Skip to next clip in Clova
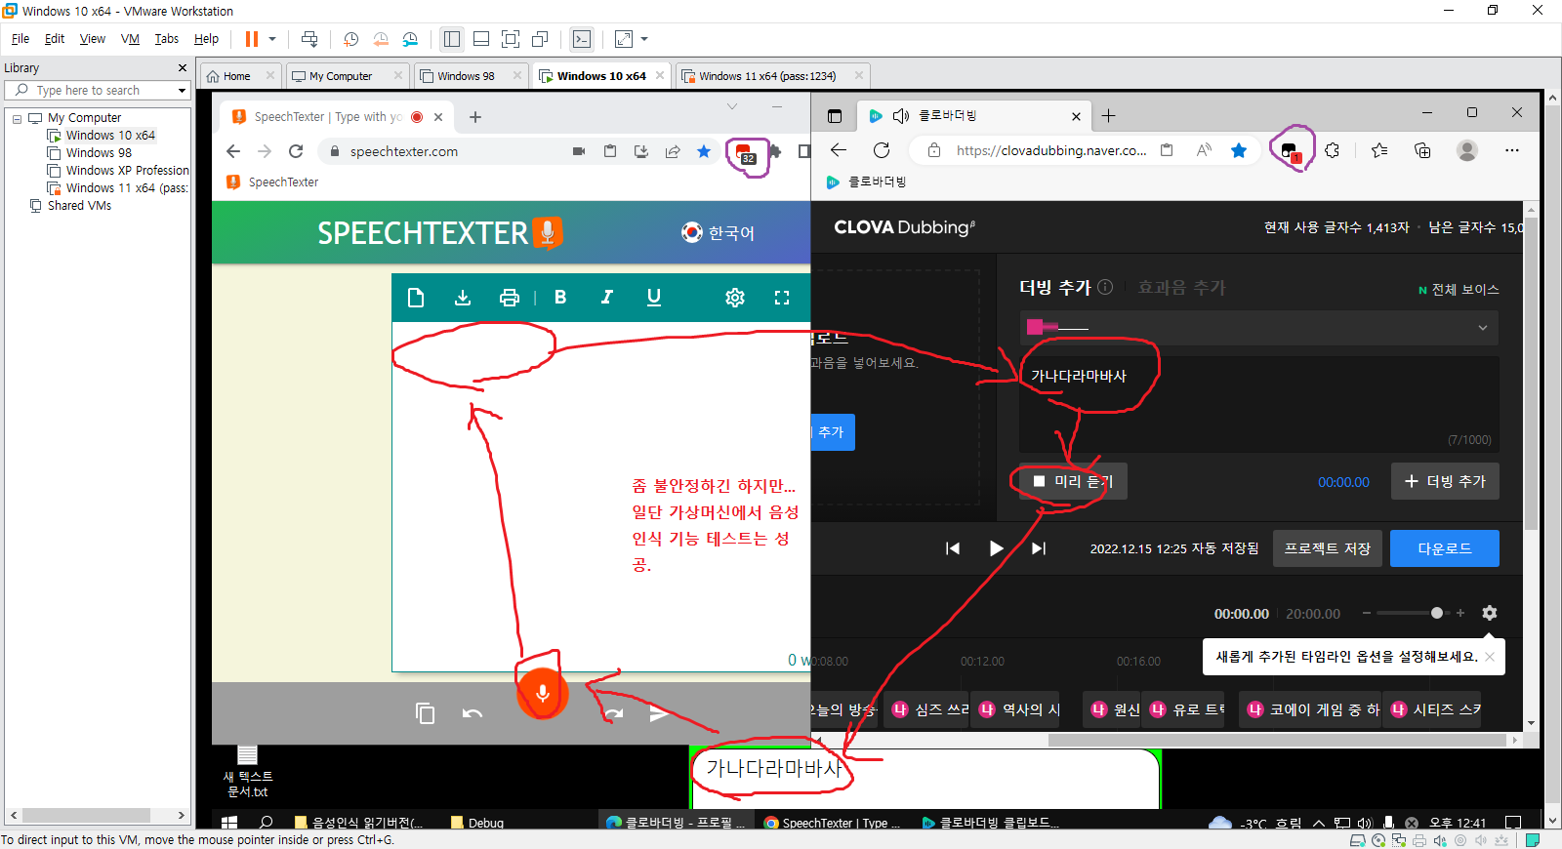This screenshot has height=849, width=1562. (x=1039, y=548)
